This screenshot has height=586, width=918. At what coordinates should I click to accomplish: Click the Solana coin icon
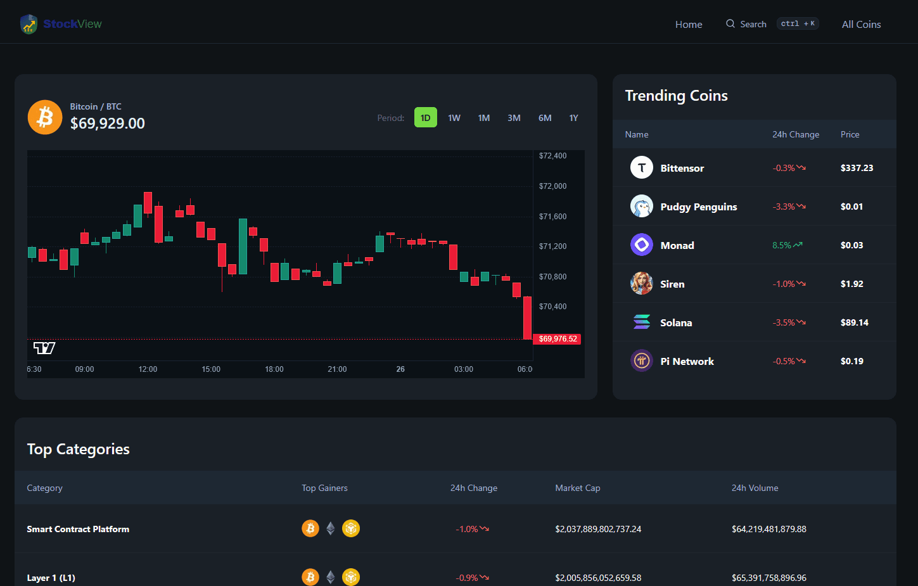pos(641,322)
